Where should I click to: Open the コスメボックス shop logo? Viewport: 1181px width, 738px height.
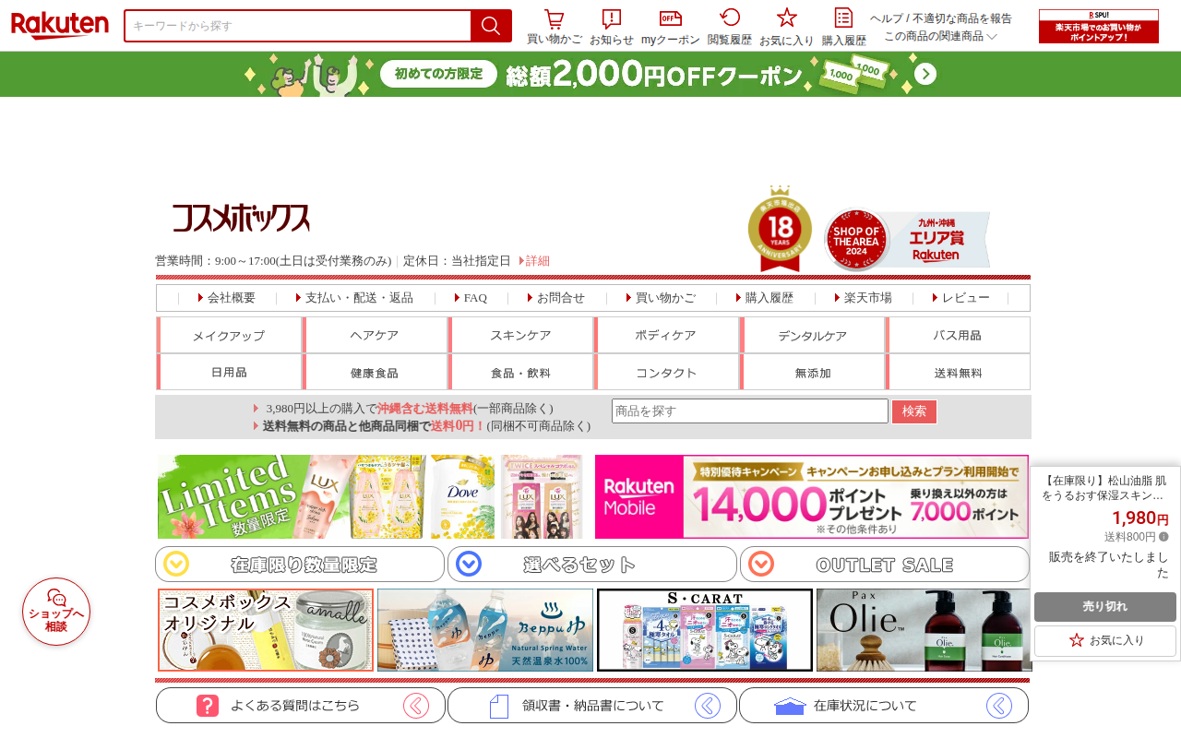click(241, 219)
